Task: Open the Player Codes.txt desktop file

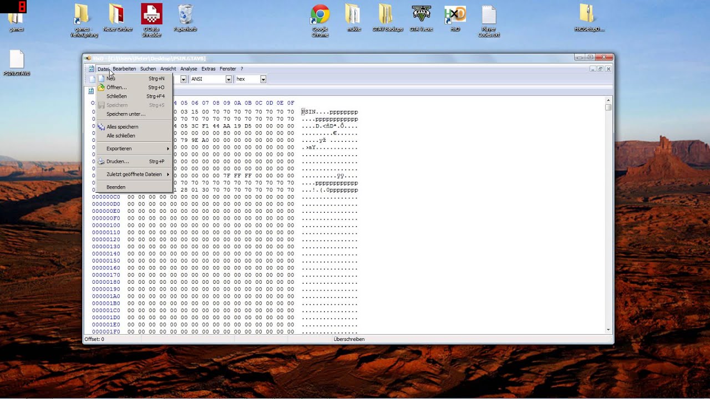Action: 489,20
